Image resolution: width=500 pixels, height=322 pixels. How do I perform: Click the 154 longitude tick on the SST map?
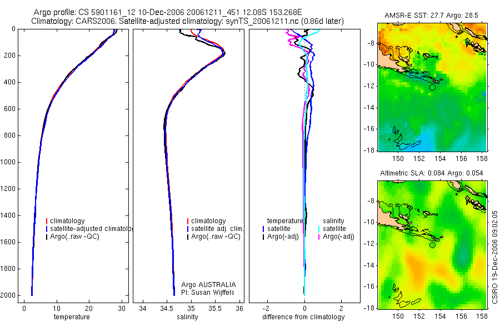coord(441,158)
